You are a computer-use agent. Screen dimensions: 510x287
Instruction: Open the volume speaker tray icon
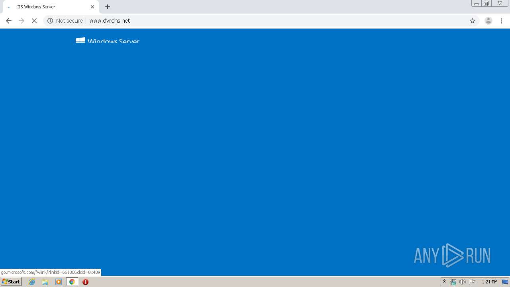(x=462, y=282)
